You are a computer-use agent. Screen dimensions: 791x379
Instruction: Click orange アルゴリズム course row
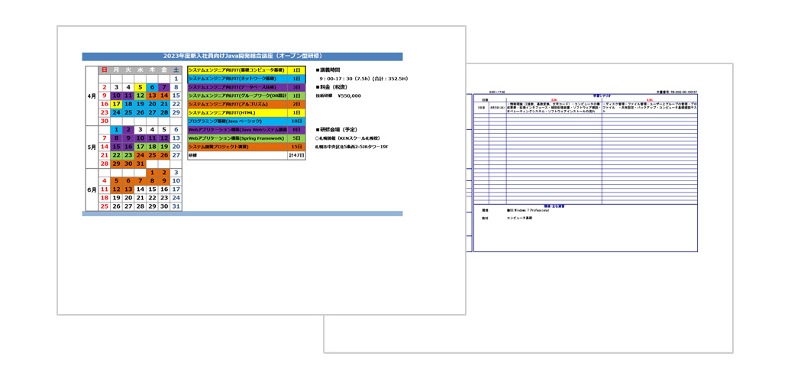246,105
